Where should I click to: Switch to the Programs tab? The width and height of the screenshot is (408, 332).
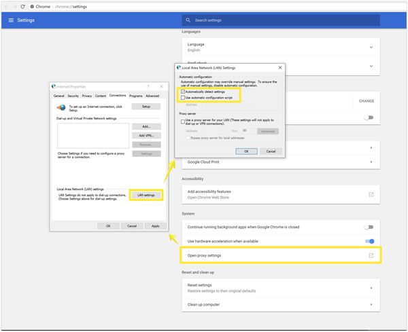136,96
